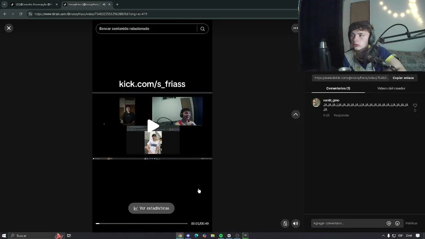The height and width of the screenshot is (239, 425).
Task: Click the Windows Buscar search box
Action: tap(36, 236)
